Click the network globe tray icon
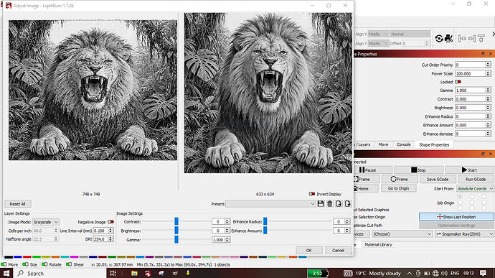Image resolution: width=495 pixels, height=278 pixels. point(435,273)
